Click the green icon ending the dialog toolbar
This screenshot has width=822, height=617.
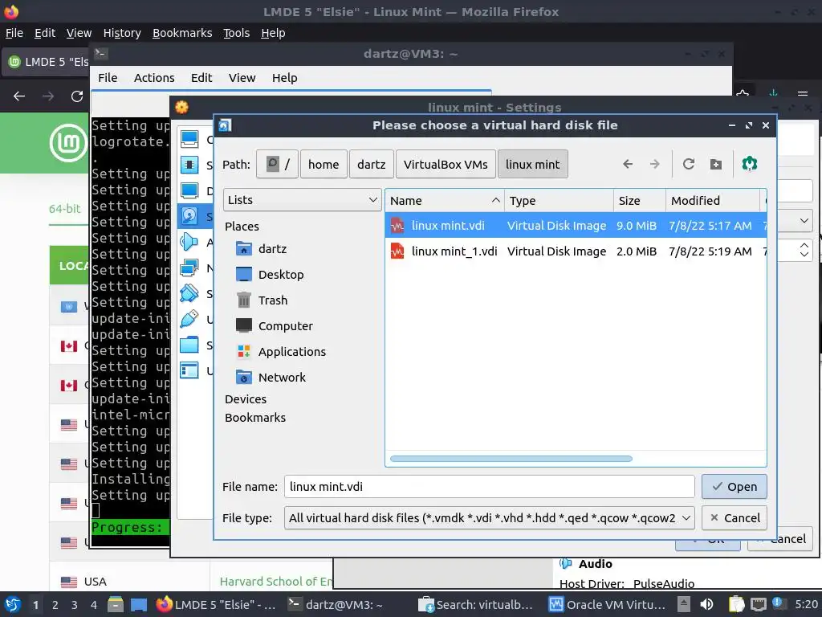750,164
